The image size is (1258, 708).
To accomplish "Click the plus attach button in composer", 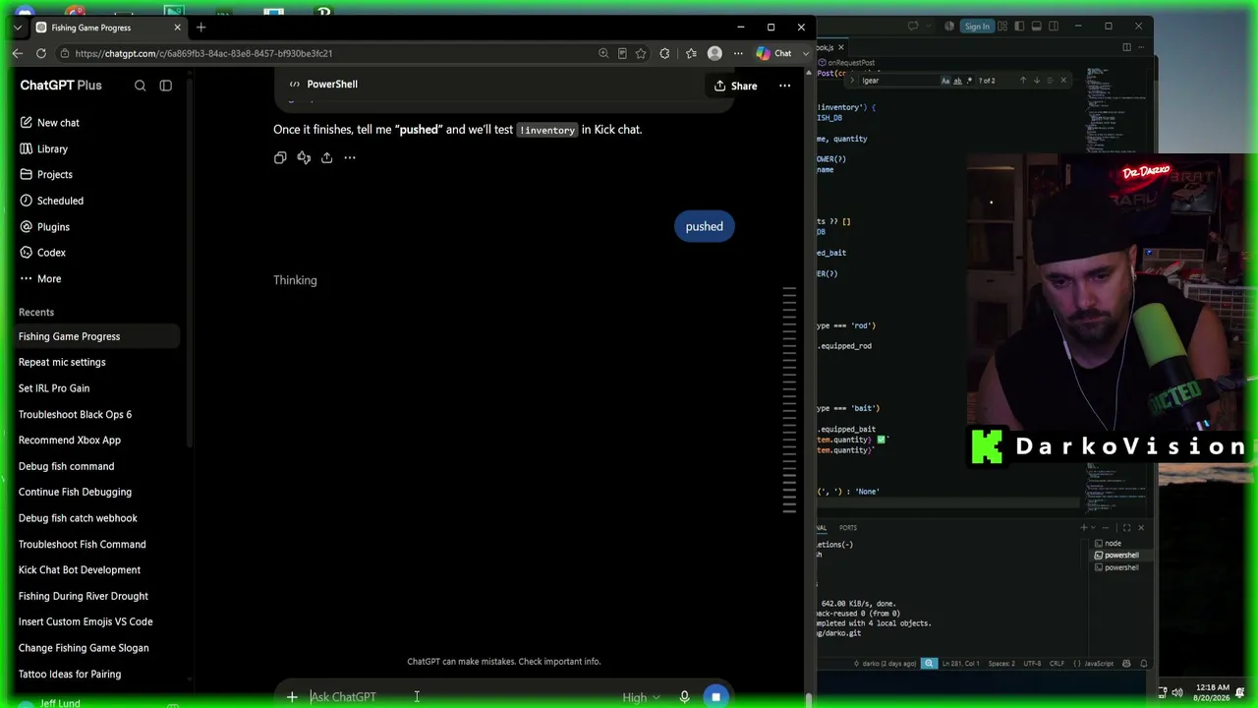I will tap(292, 697).
